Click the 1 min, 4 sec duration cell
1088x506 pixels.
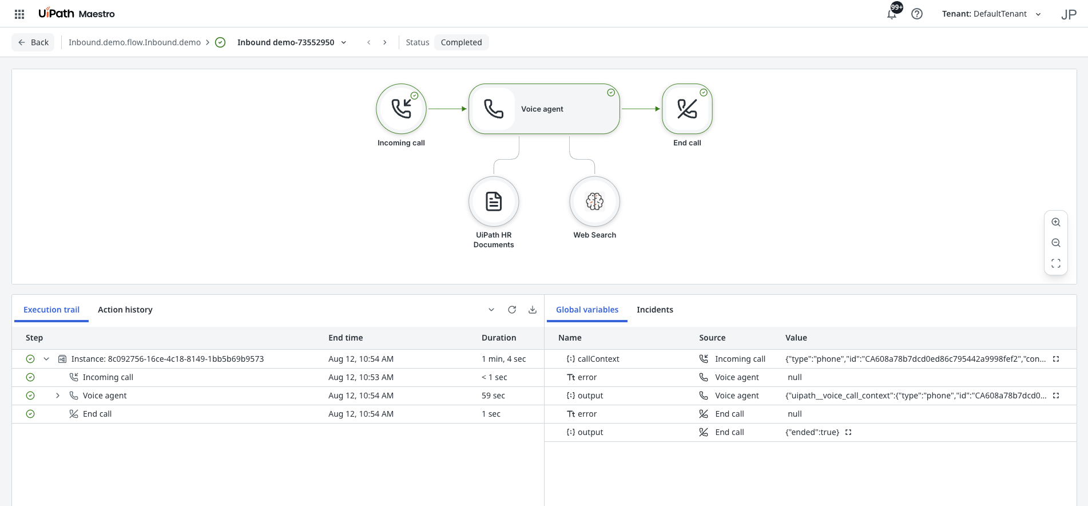[x=503, y=359]
